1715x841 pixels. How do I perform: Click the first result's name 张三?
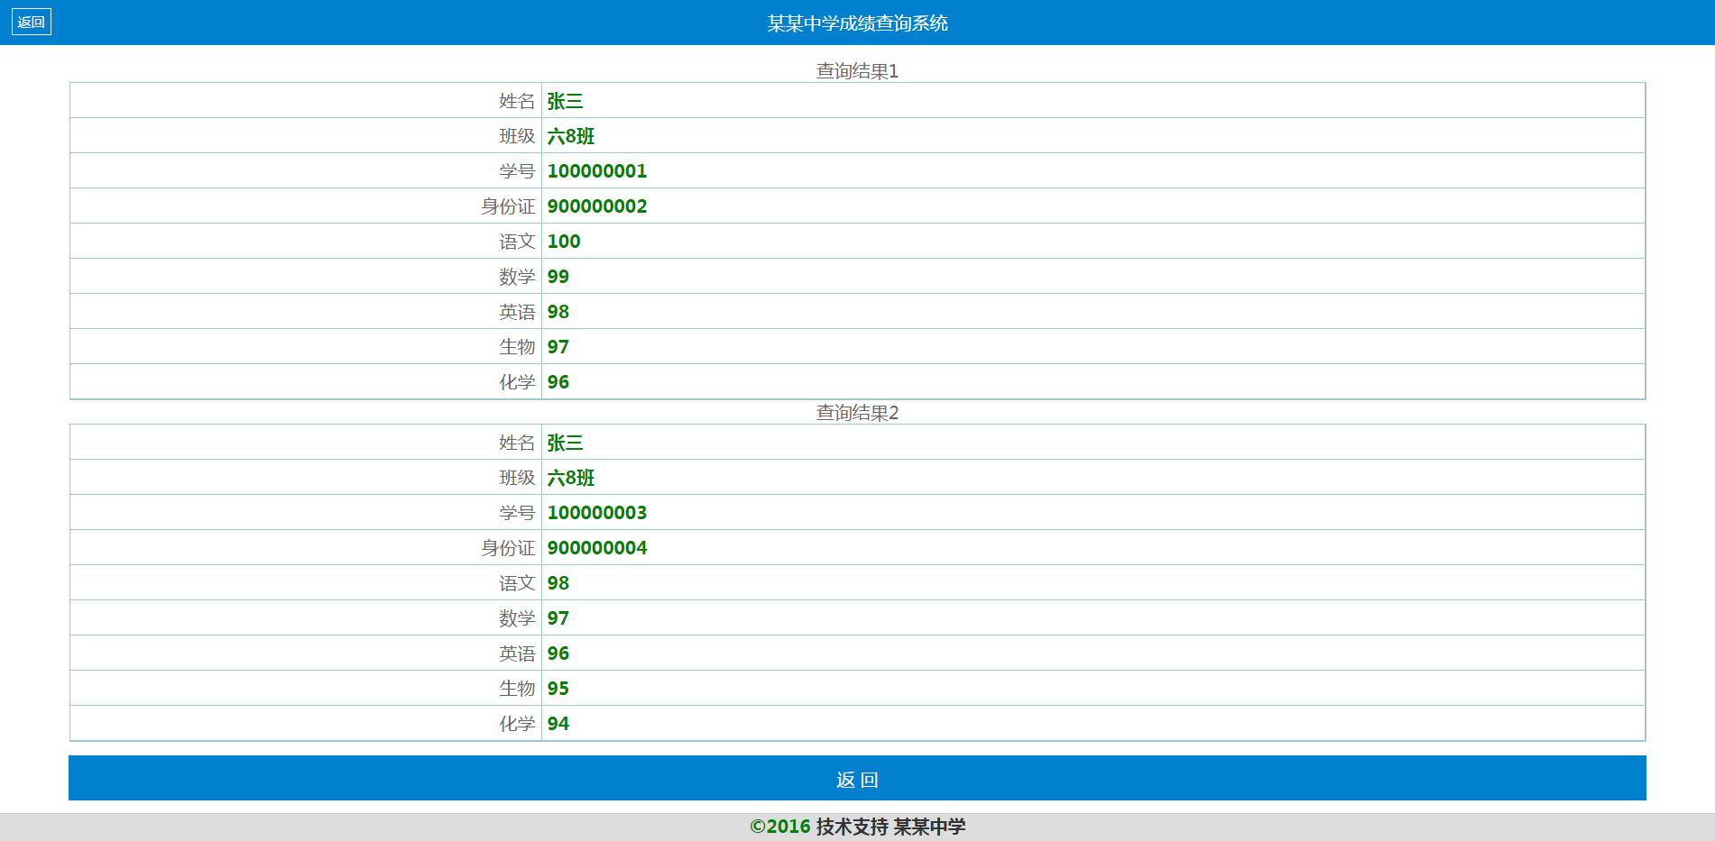[x=565, y=101]
